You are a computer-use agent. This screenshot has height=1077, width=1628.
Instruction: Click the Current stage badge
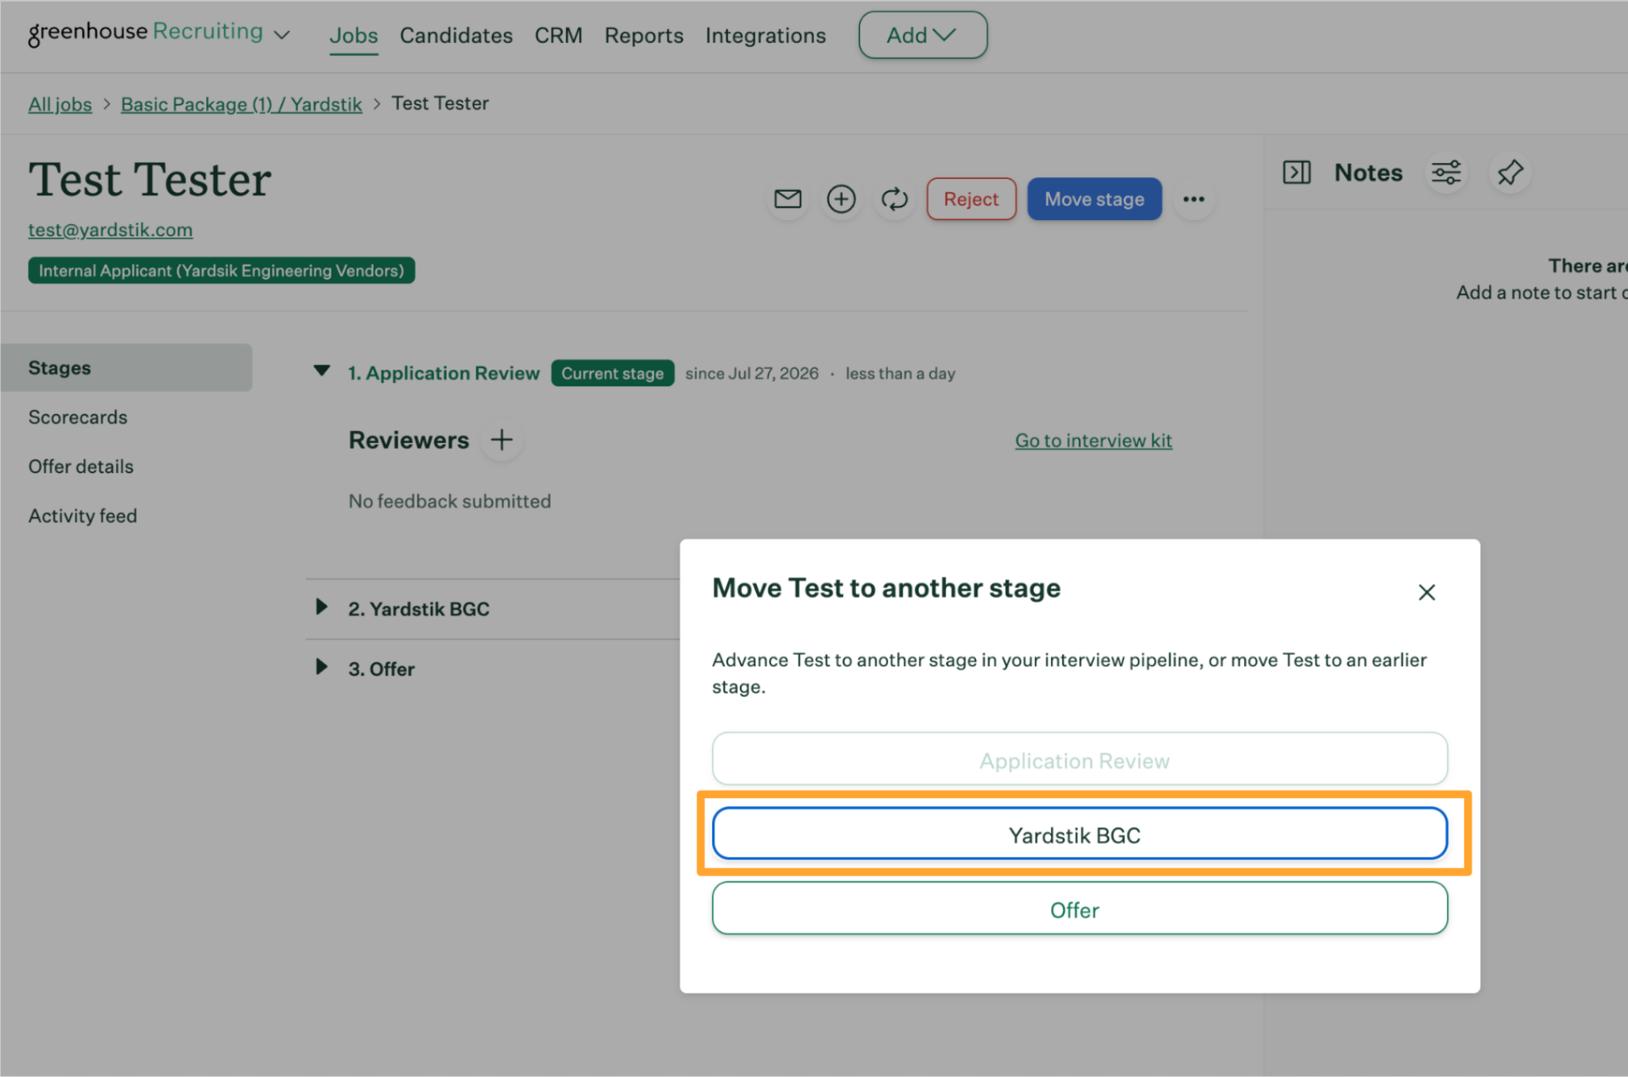click(612, 373)
